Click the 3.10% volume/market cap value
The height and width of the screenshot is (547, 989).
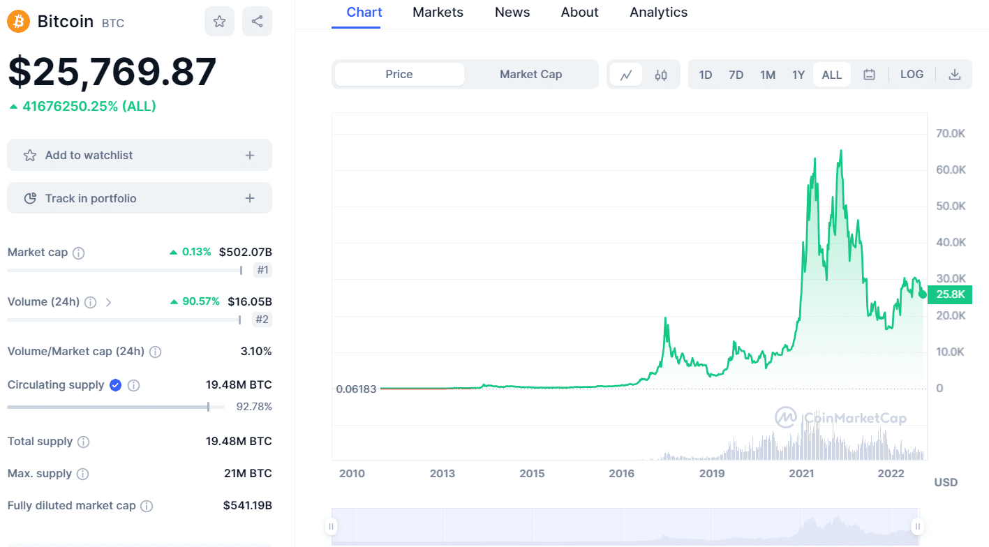point(256,351)
